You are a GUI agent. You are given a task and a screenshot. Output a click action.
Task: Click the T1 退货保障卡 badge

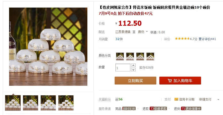(191, 109)
